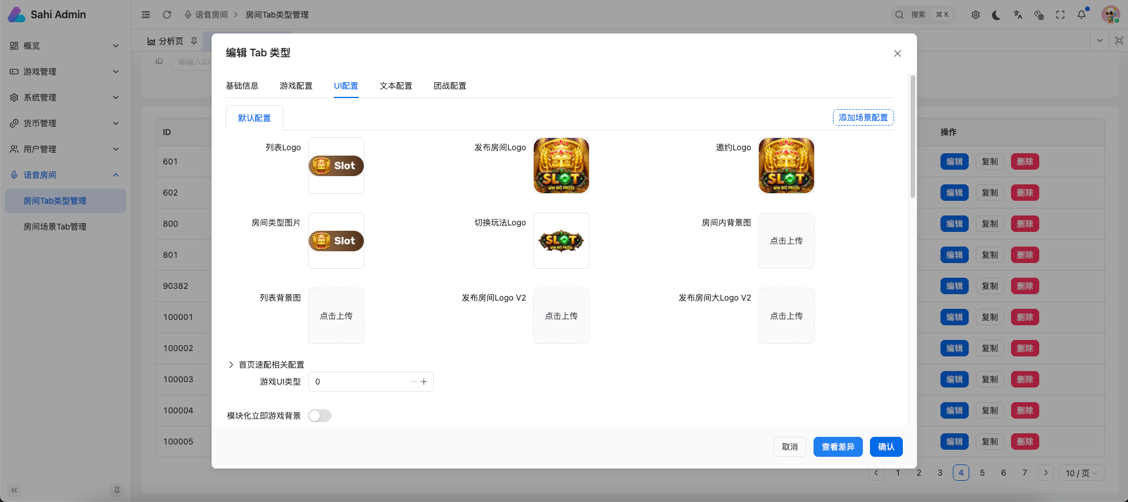
Task: Toggle dark mode moon icon
Action: (x=996, y=15)
